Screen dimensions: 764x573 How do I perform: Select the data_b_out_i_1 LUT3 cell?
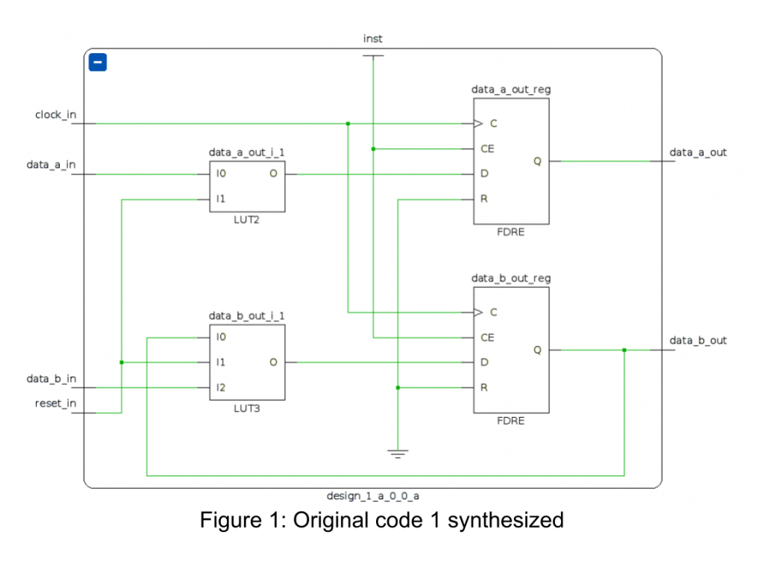(246, 362)
